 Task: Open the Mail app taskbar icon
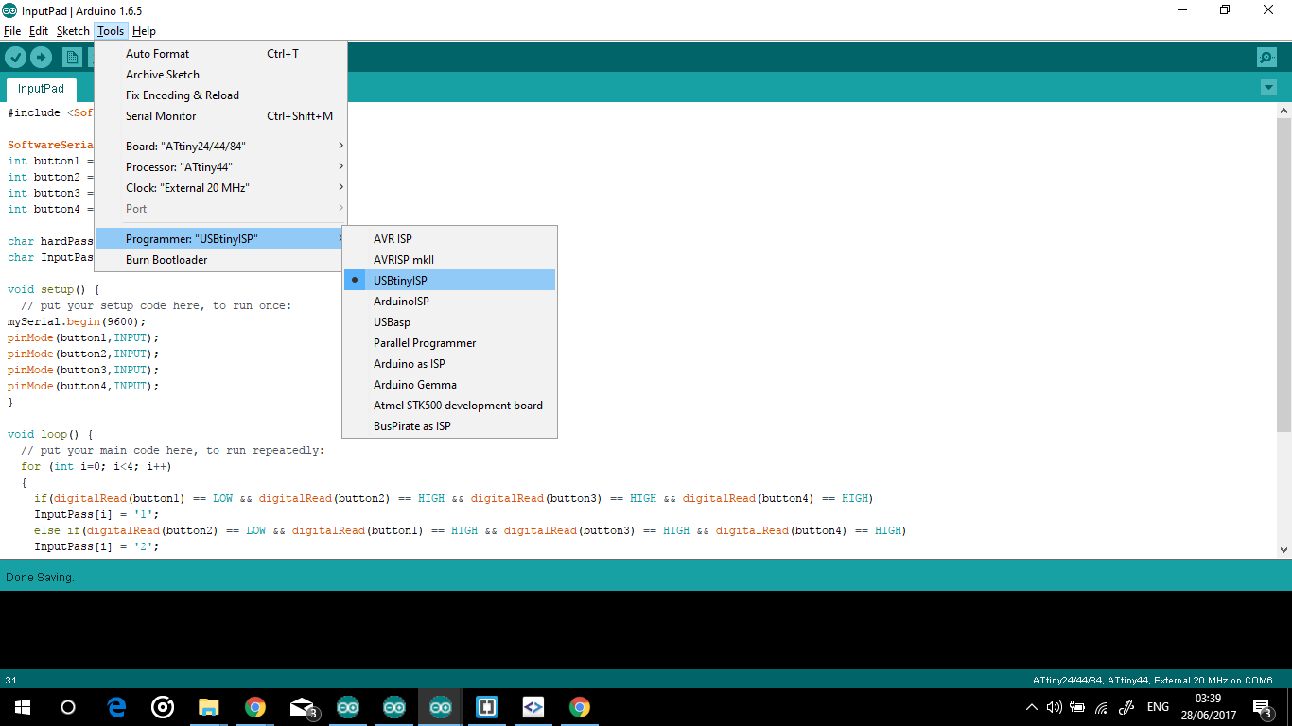pyautogui.click(x=302, y=707)
